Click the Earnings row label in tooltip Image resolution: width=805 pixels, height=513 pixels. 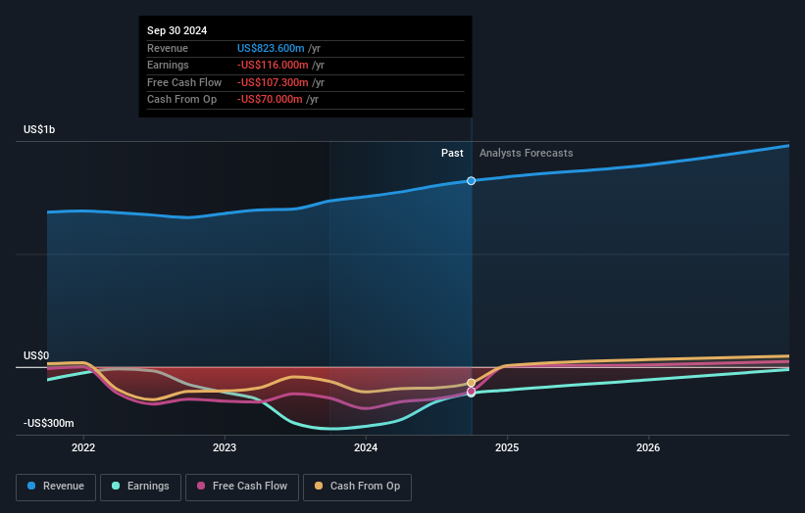coord(168,65)
